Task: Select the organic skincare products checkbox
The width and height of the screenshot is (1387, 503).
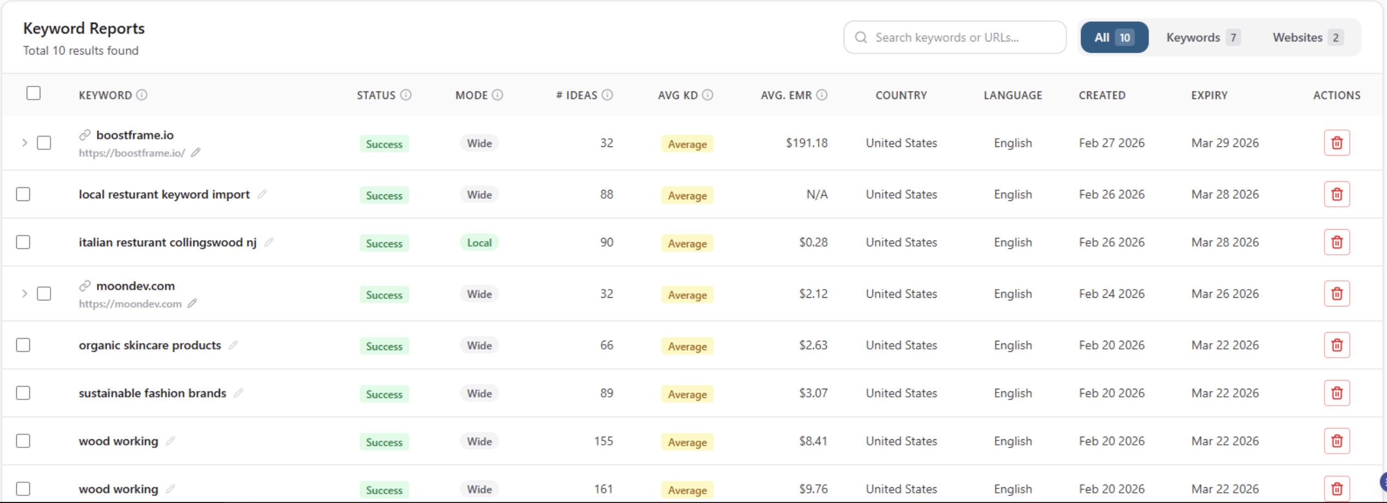Action: pyautogui.click(x=23, y=345)
